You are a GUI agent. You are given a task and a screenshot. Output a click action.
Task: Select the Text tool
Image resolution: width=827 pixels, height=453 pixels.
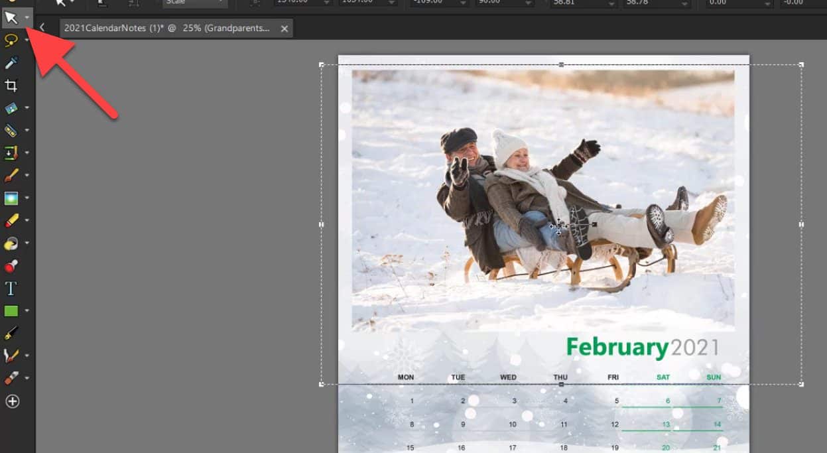[x=12, y=287]
